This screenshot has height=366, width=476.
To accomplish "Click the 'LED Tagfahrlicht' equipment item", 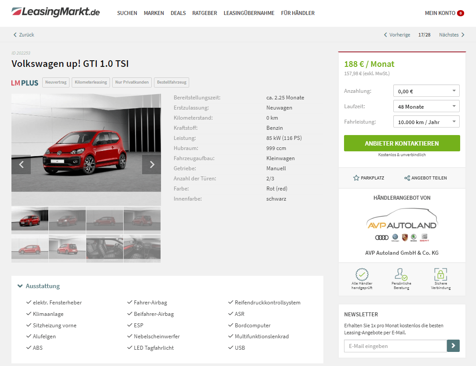I will pyautogui.click(x=154, y=348).
